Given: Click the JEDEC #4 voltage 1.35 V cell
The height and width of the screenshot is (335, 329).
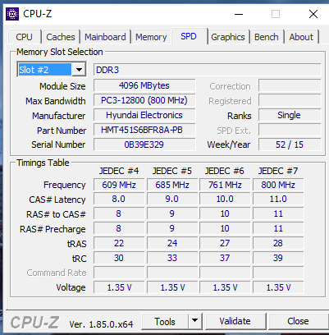Looking at the screenshot, I should click(x=119, y=287).
